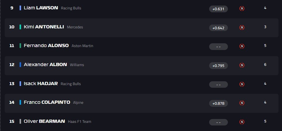
Task: Open Franco Colapinto's driver entry
Action: (x=47, y=102)
